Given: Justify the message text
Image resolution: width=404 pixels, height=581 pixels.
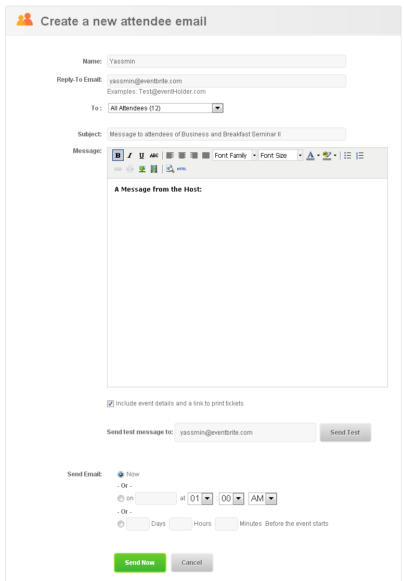Looking at the screenshot, I should (206, 156).
